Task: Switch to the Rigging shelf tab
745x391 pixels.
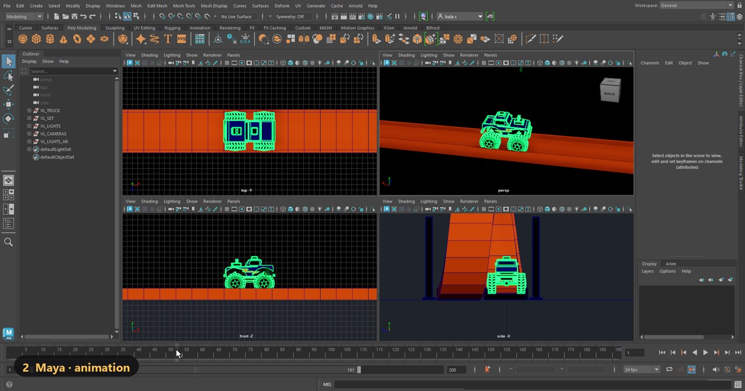Action: coord(172,28)
